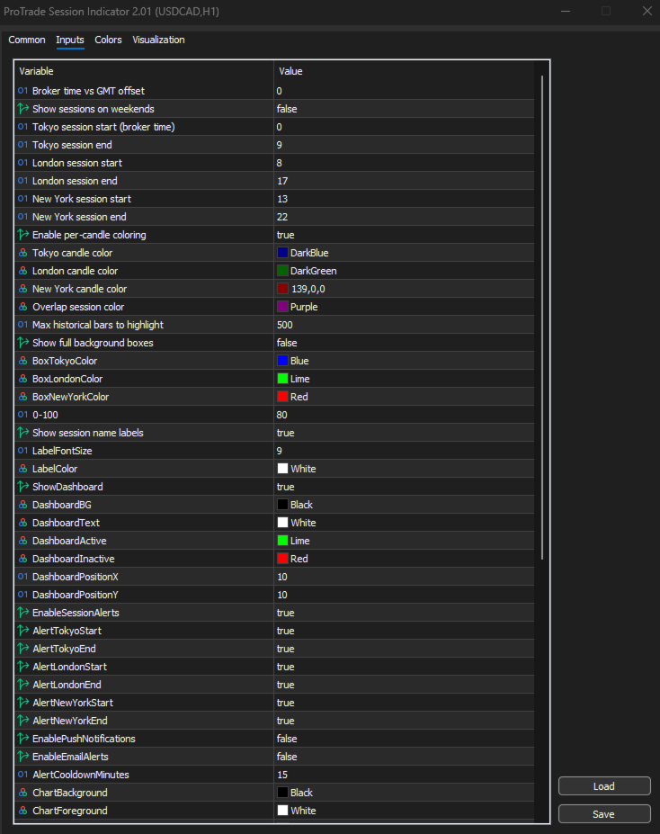The height and width of the screenshot is (834, 660).
Task: Open the DashboardActive Lime value dropdown
Action: point(403,541)
